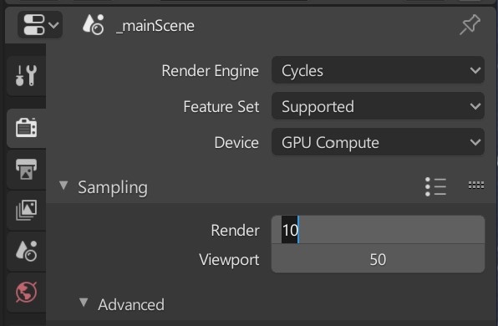This screenshot has width=498, height=326.
Task: Open the Render Engine dropdown showing Cycles
Action: tap(378, 70)
